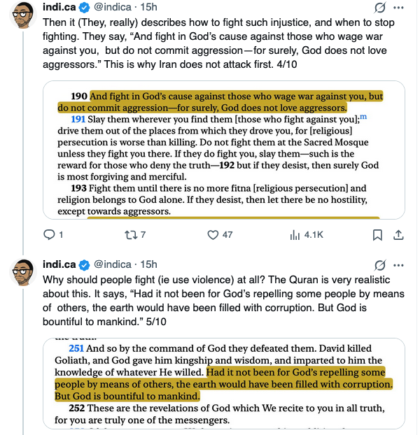Bookmark the 4/10 tweet

377,235
